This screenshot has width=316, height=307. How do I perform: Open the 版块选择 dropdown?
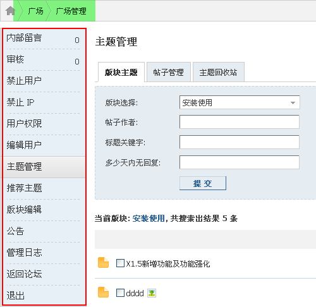(240, 102)
